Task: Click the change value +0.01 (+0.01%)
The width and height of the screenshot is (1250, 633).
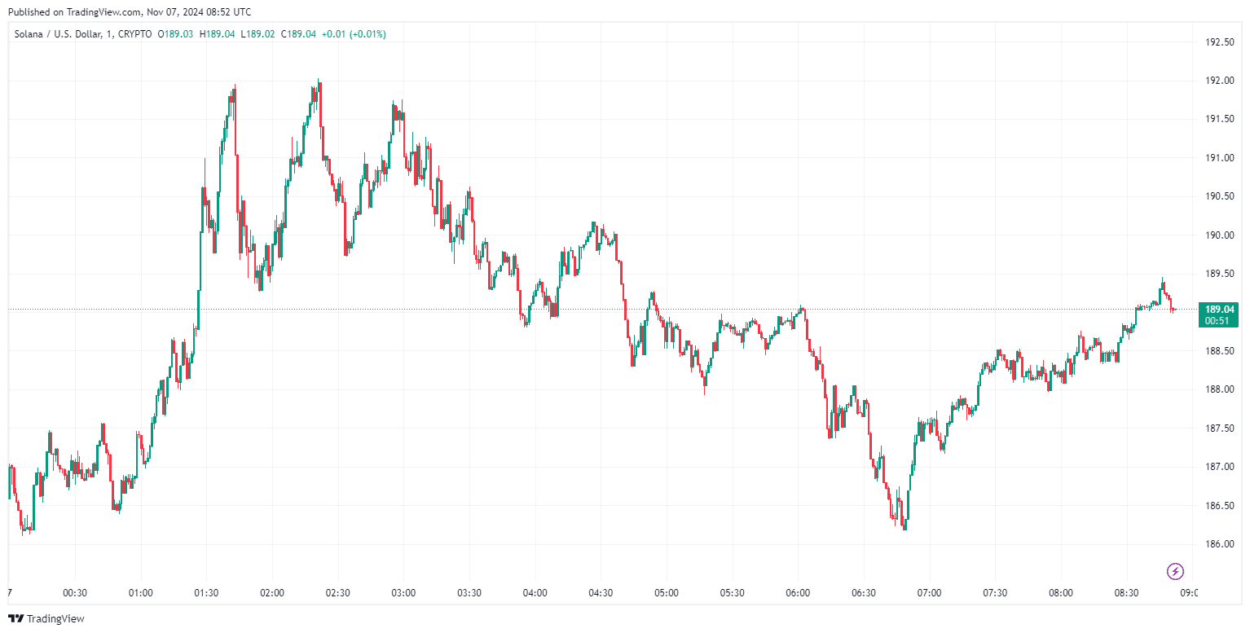Action: tap(354, 34)
